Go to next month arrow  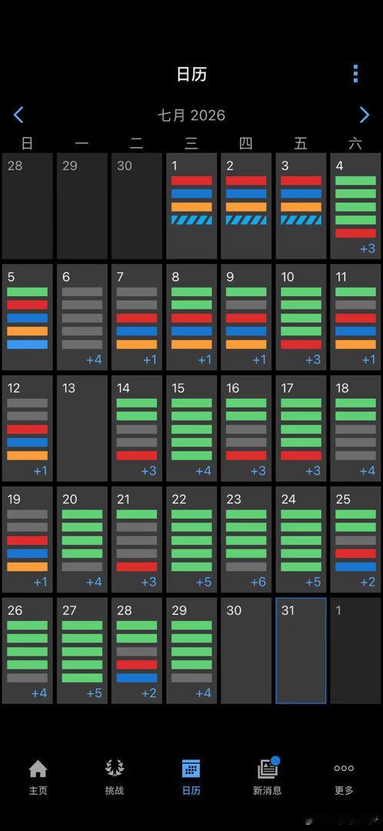click(365, 115)
